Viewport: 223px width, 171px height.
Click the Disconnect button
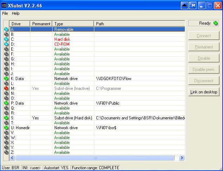pyautogui.click(x=204, y=81)
